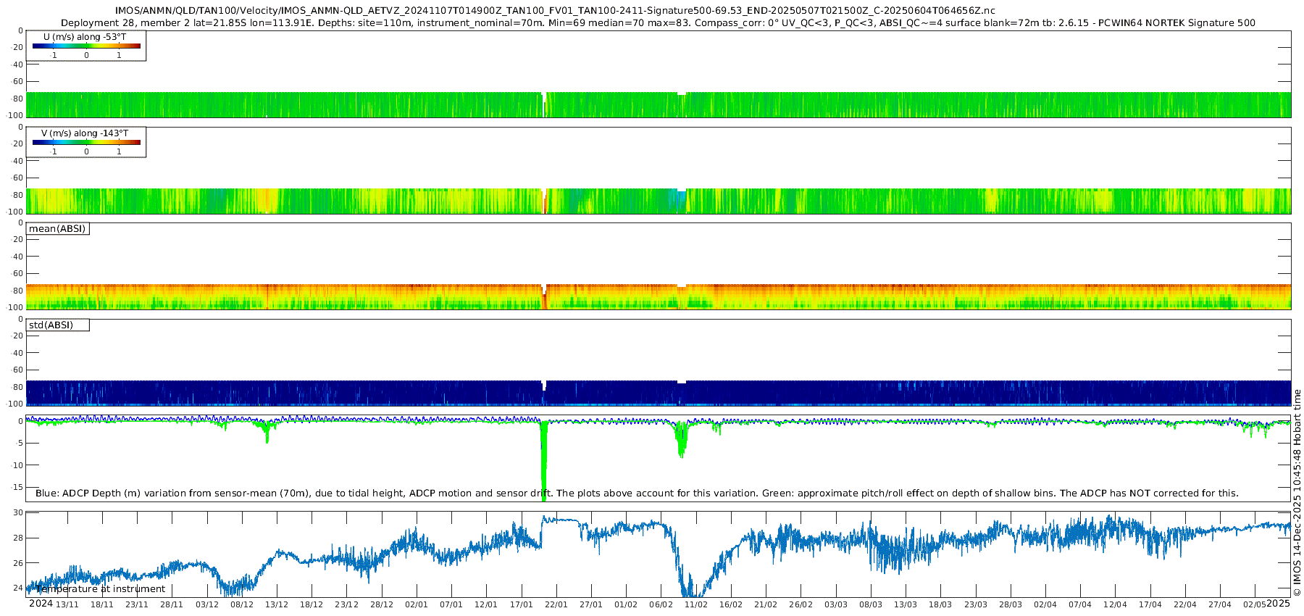
Task: Click the vertical IMOS copyright timestamp text
Action: [1297, 487]
